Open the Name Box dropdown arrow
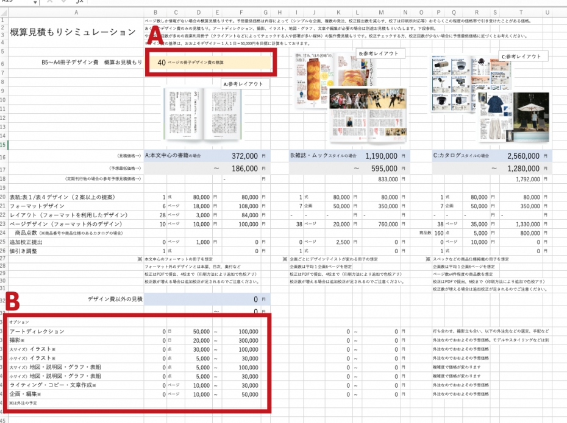This screenshot has width=567, height=423. click(x=34, y=2)
